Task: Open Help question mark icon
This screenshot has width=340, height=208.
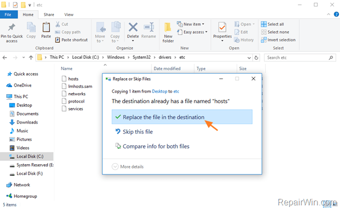Action: (336, 14)
